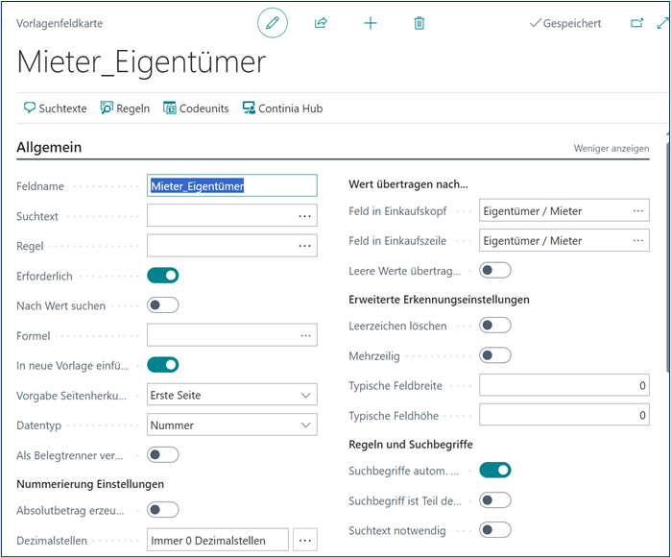The height and width of the screenshot is (558, 671).
Task: Open Formel lookup ellipsis
Action: click(305, 335)
